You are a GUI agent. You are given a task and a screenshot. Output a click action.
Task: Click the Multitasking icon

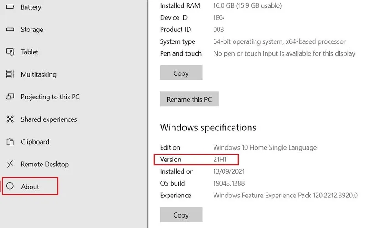click(10, 74)
